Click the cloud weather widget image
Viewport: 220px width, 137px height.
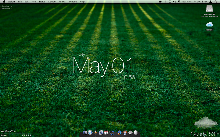(206, 122)
